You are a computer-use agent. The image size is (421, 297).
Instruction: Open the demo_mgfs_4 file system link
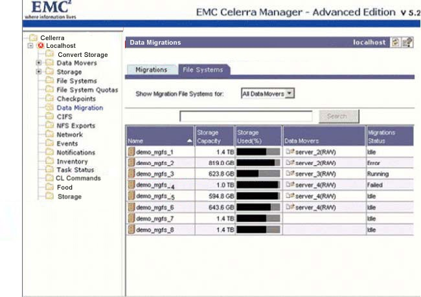(x=155, y=186)
